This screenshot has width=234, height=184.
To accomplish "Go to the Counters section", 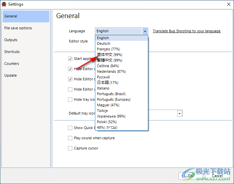I will (x=26, y=64).
